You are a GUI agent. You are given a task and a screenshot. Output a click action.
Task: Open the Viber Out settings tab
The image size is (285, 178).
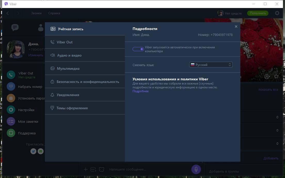tap(85, 42)
